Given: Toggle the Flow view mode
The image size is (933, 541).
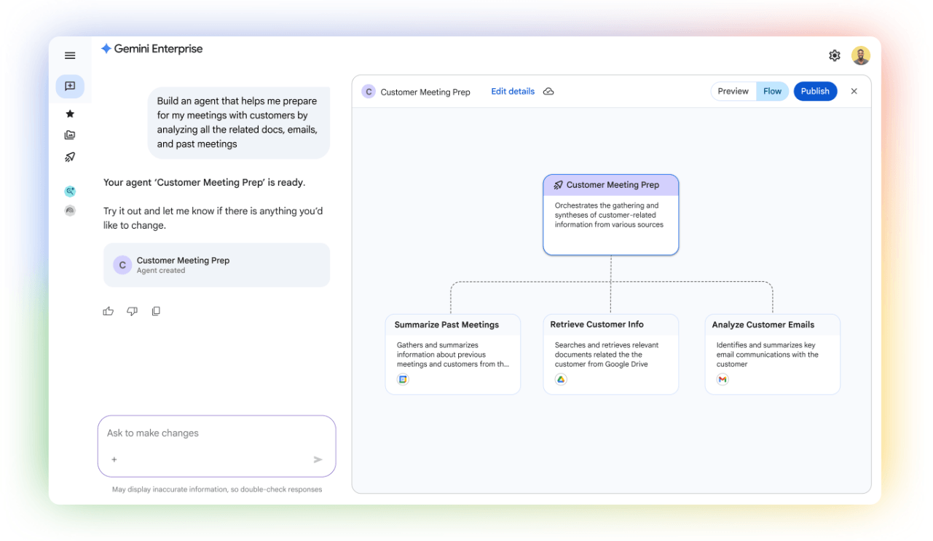Looking at the screenshot, I should 772,91.
